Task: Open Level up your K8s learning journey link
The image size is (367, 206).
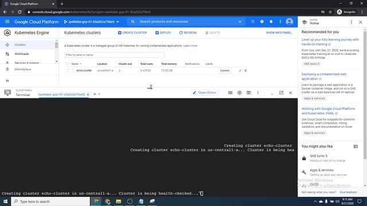Action: pyautogui.click(x=330, y=42)
